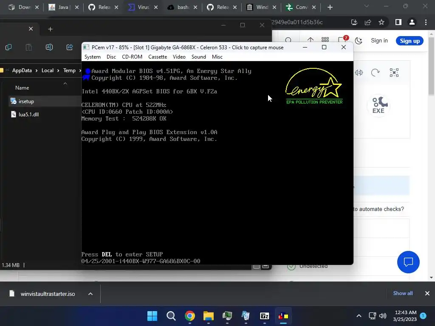Click the Chrome tab search chevron

[x=367, y=6]
